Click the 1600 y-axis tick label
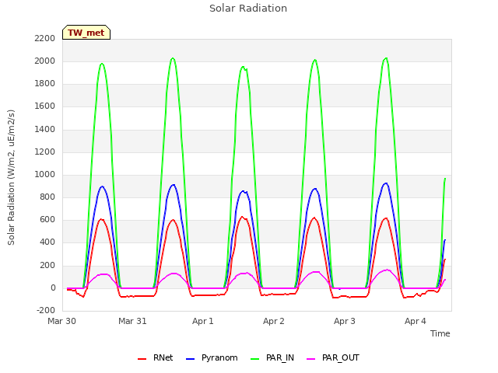The width and height of the screenshot is (498, 373). click(45, 106)
